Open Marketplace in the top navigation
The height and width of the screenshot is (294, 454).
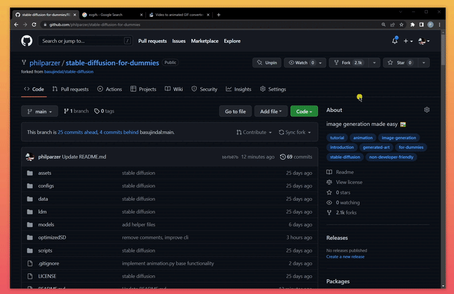click(205, 41)
